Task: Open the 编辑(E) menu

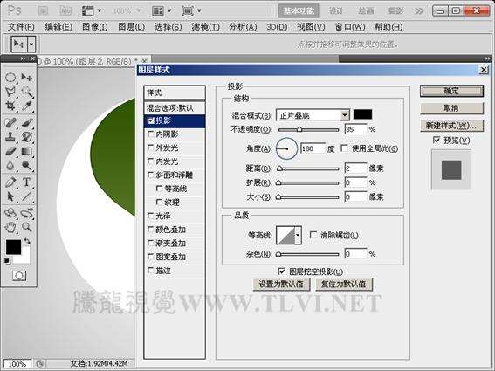Action: coord(58,27)
